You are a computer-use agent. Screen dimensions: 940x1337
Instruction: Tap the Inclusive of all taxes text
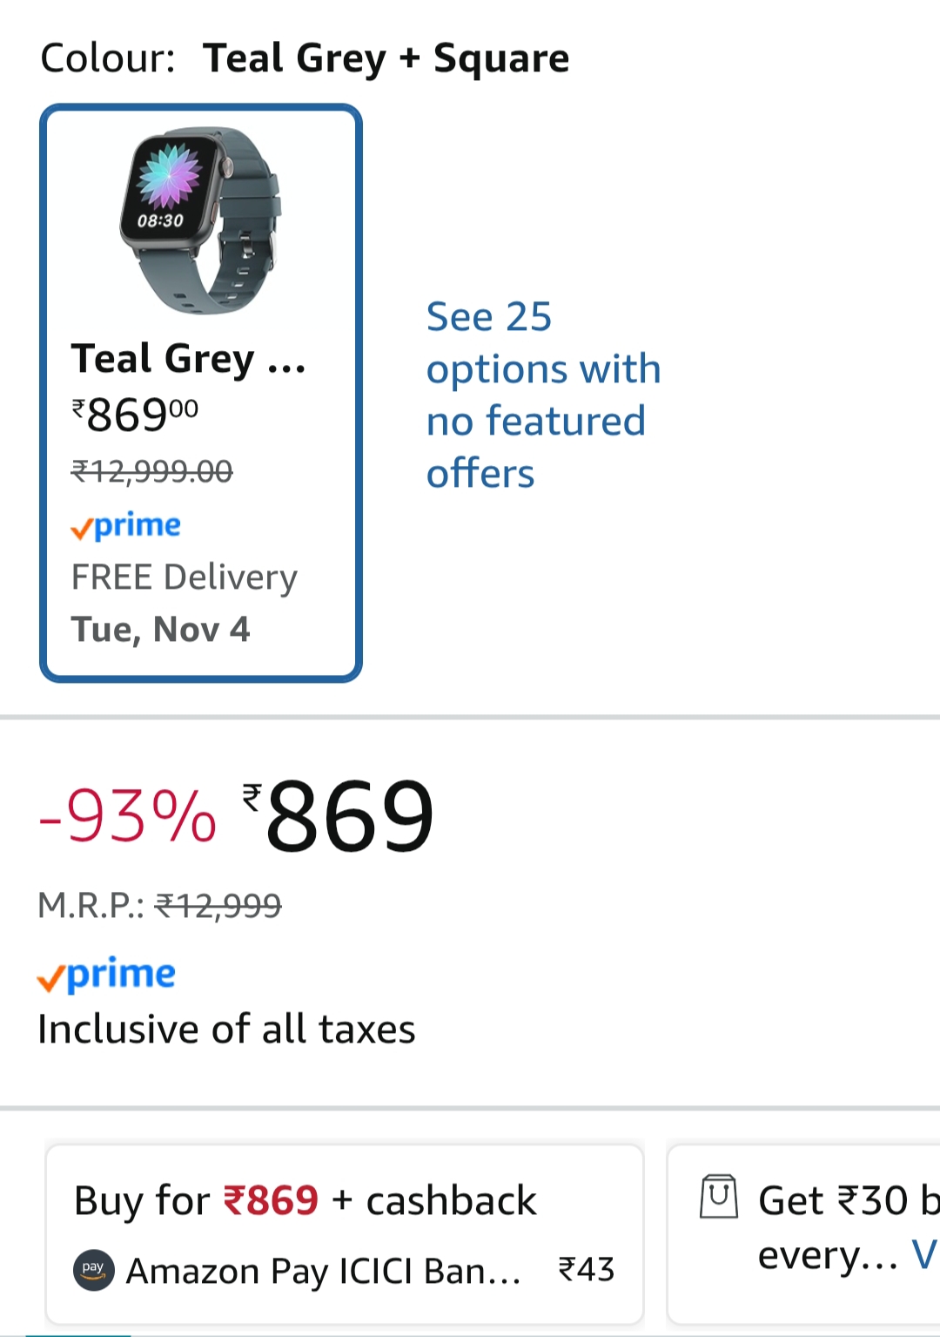point(226,1030)
